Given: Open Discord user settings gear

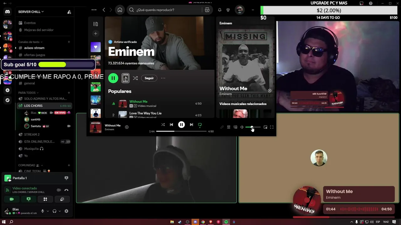Looking at the screenshot, I should coord(66,211).
